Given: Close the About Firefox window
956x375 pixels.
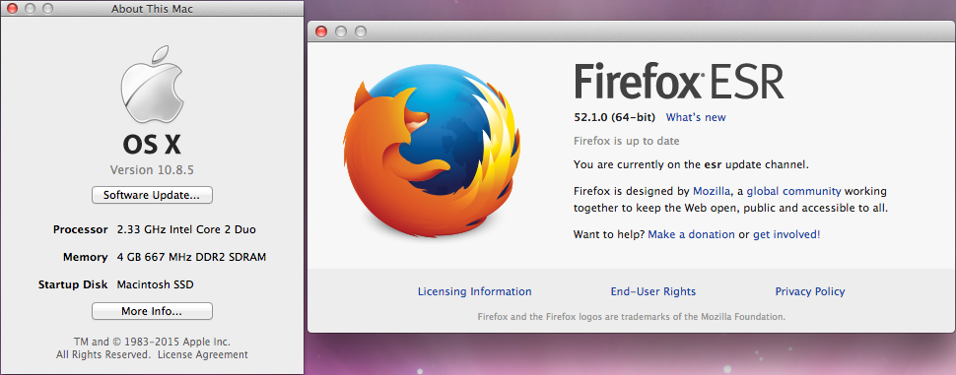Looking at the screenshot, I should 321,31.
